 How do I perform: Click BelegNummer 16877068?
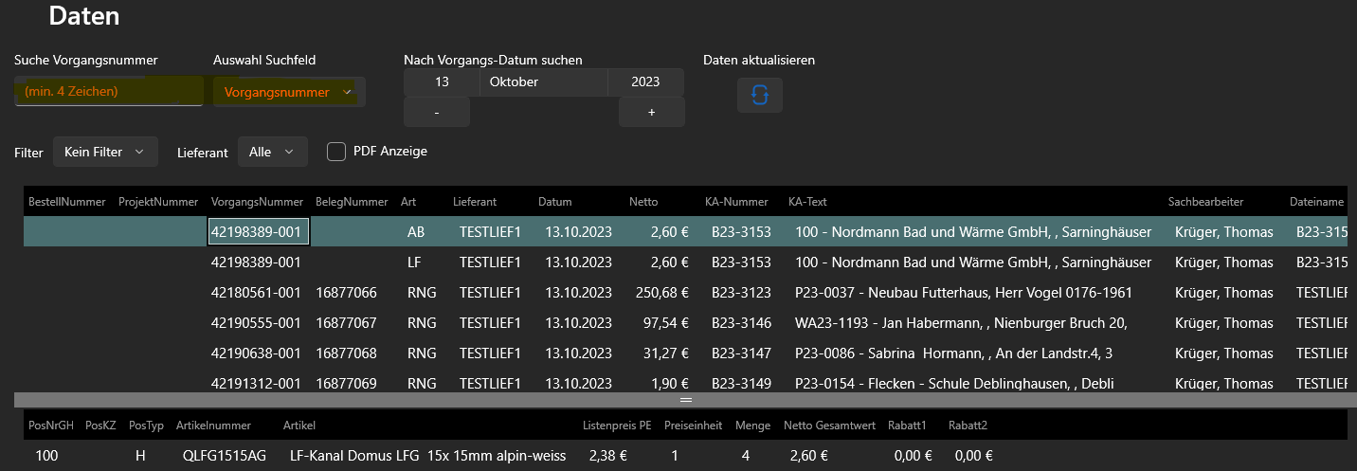(347, 353)
